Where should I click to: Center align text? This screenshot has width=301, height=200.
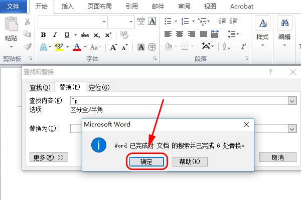[180, 34]
